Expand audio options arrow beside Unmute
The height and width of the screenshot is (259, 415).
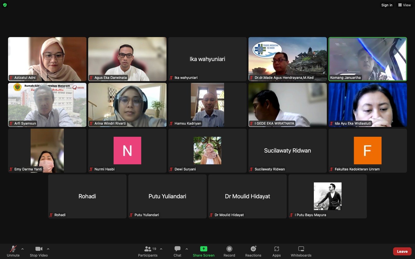tap(23, 249)
